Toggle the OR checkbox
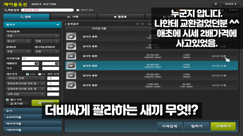Viewport: 243px width, 136px height. click(40, 74)
